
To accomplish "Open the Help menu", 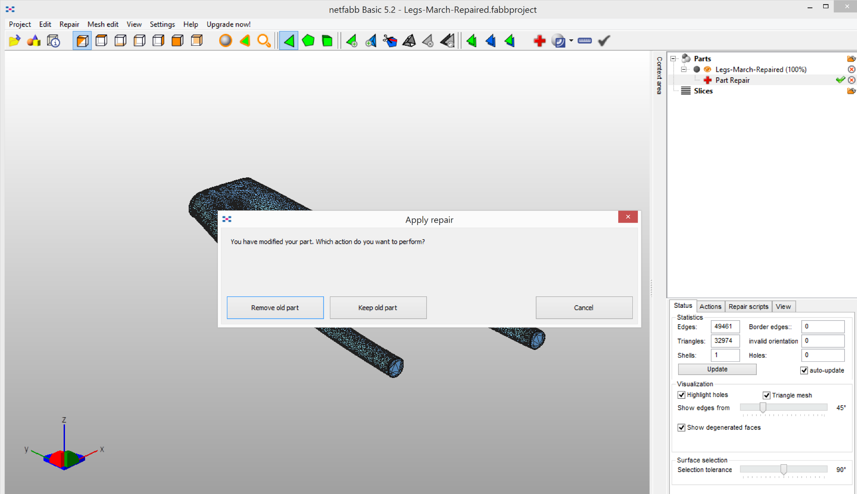I will coord(191,24).
